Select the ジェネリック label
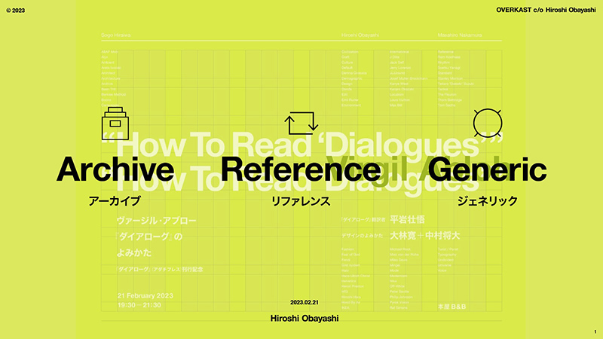 487,201
